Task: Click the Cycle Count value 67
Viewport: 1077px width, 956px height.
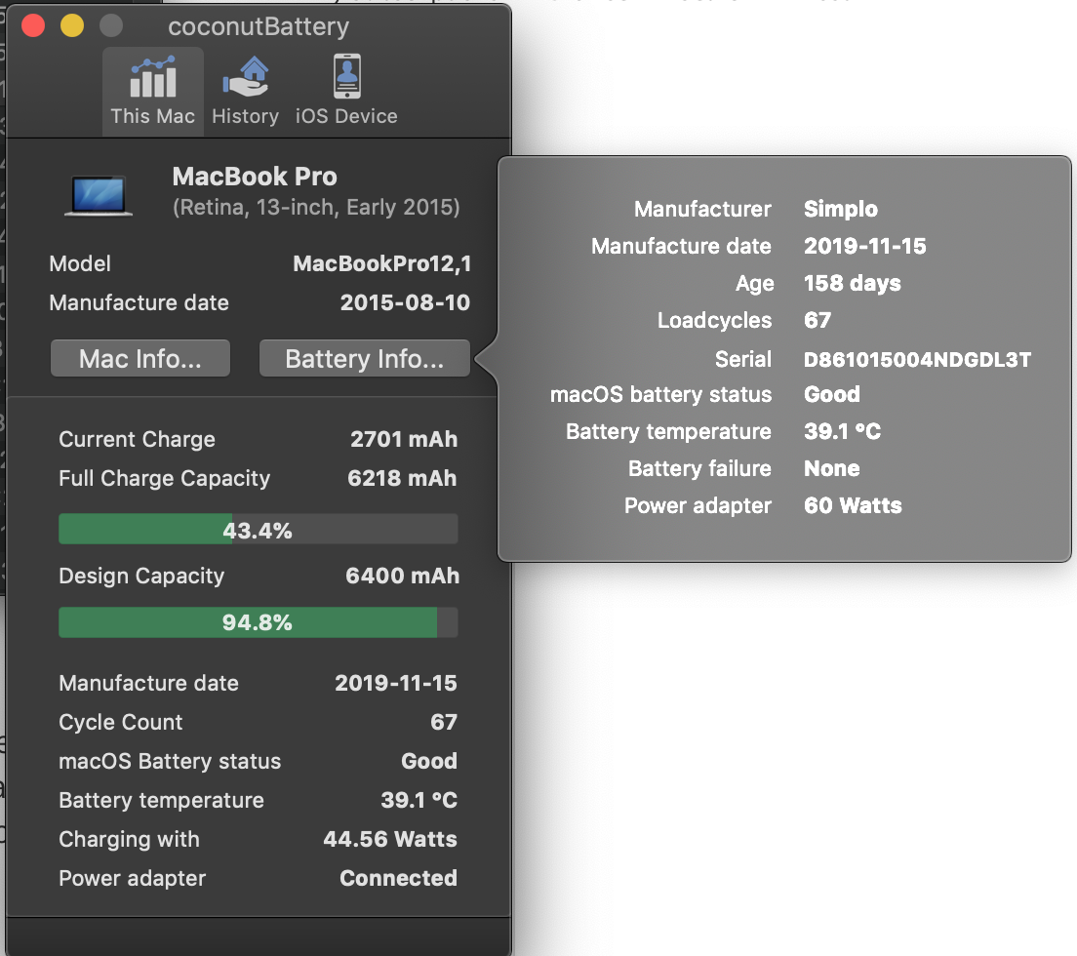Action: 444,722
